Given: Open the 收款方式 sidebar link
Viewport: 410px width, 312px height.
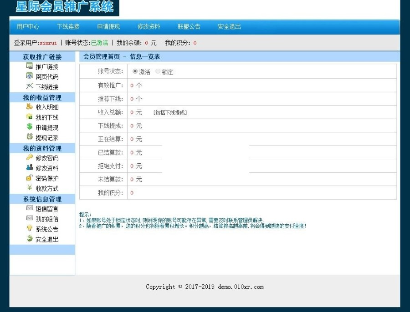Looking at the screenshot, I should pyautogui.click(x=47, y=188).
